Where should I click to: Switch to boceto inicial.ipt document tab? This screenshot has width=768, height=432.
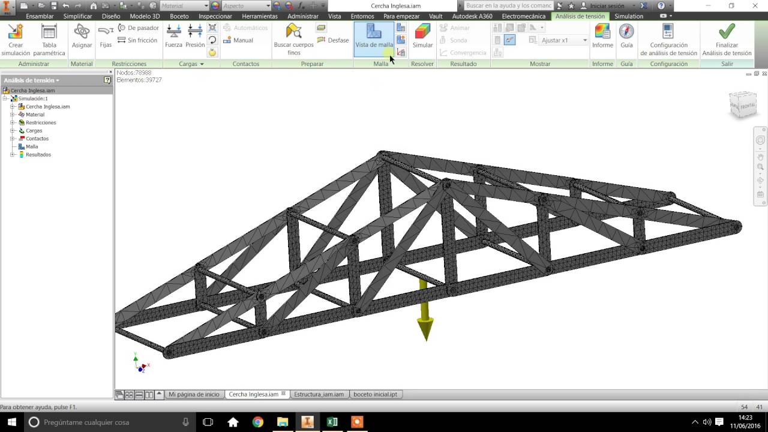(375, 394)
